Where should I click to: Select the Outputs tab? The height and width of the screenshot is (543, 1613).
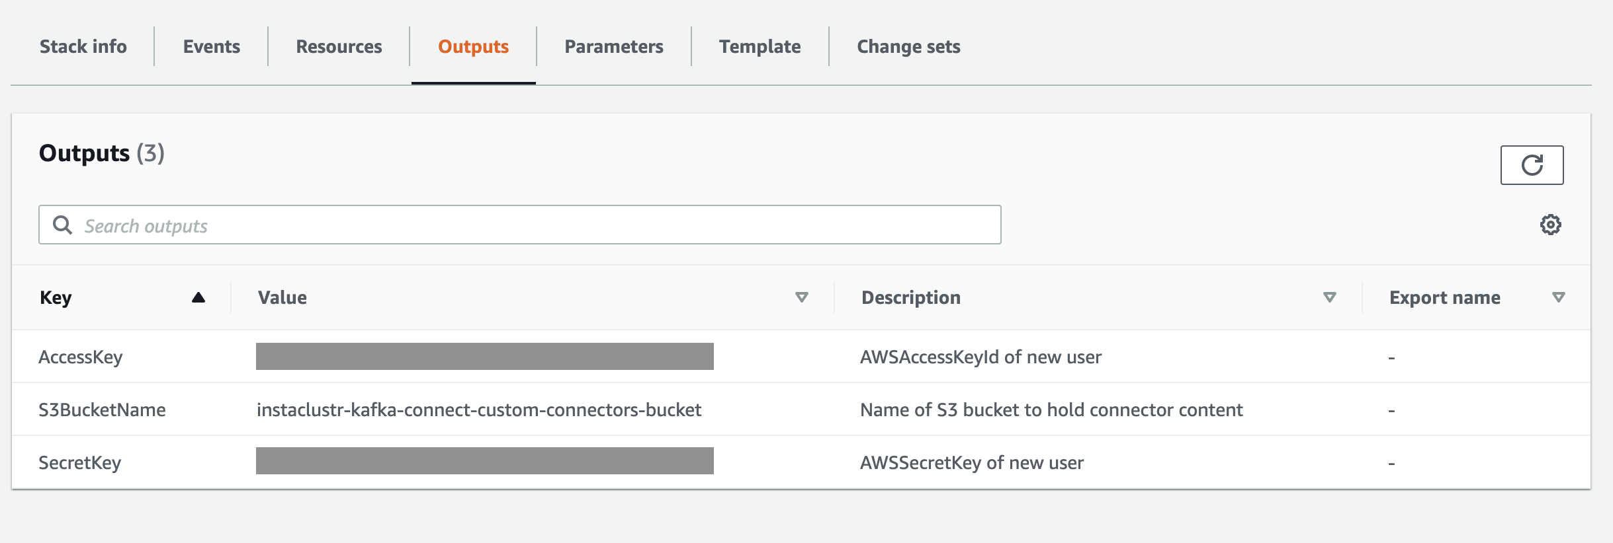[473, 47]
